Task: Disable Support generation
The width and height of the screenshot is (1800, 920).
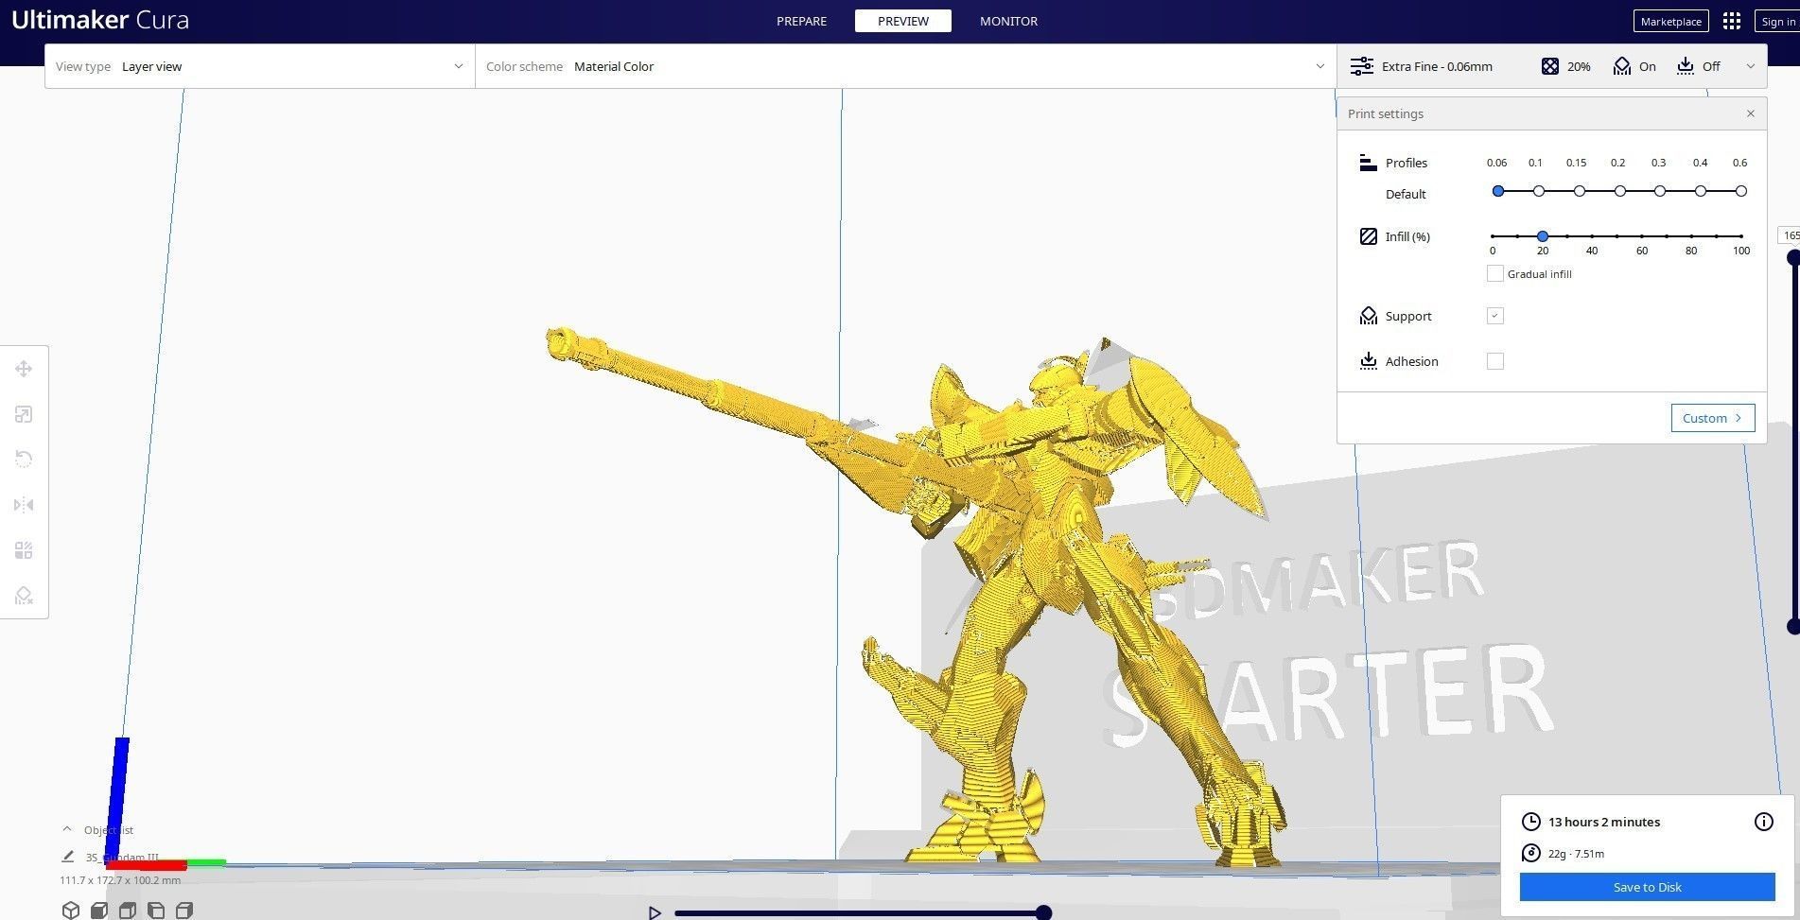Action: point(1494,315)
